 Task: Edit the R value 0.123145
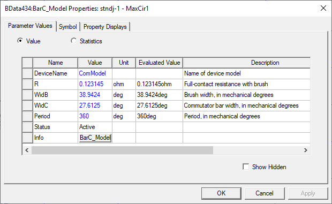tap(95, 84)
